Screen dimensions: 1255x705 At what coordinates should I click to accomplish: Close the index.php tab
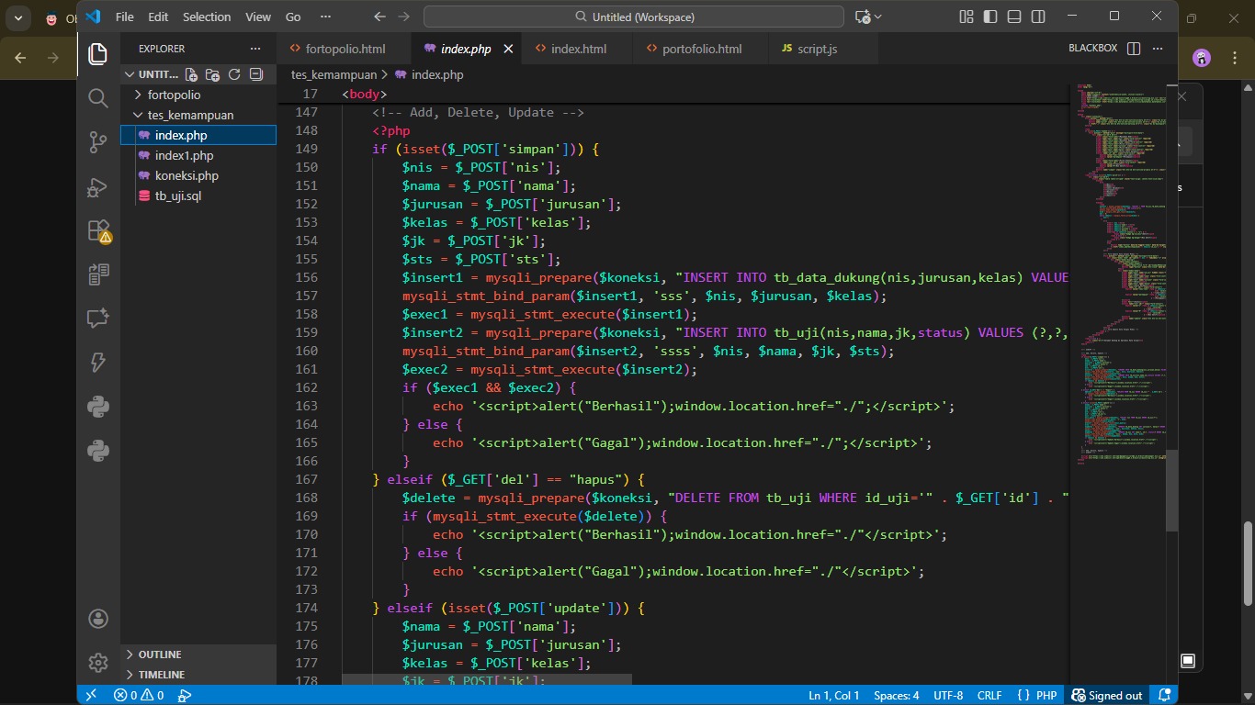click(508, 49)
